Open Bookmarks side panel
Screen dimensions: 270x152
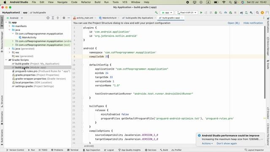2,118
